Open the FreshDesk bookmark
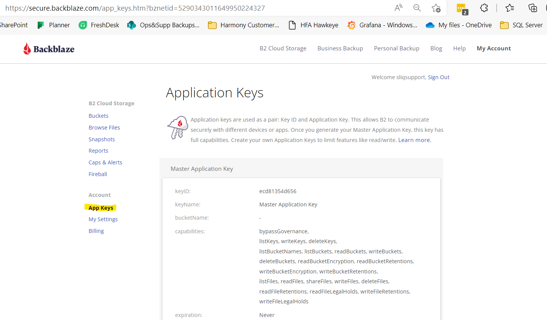The height and width of the screenshot is (320, 547). pyautogui.click(x=99, y=25)
